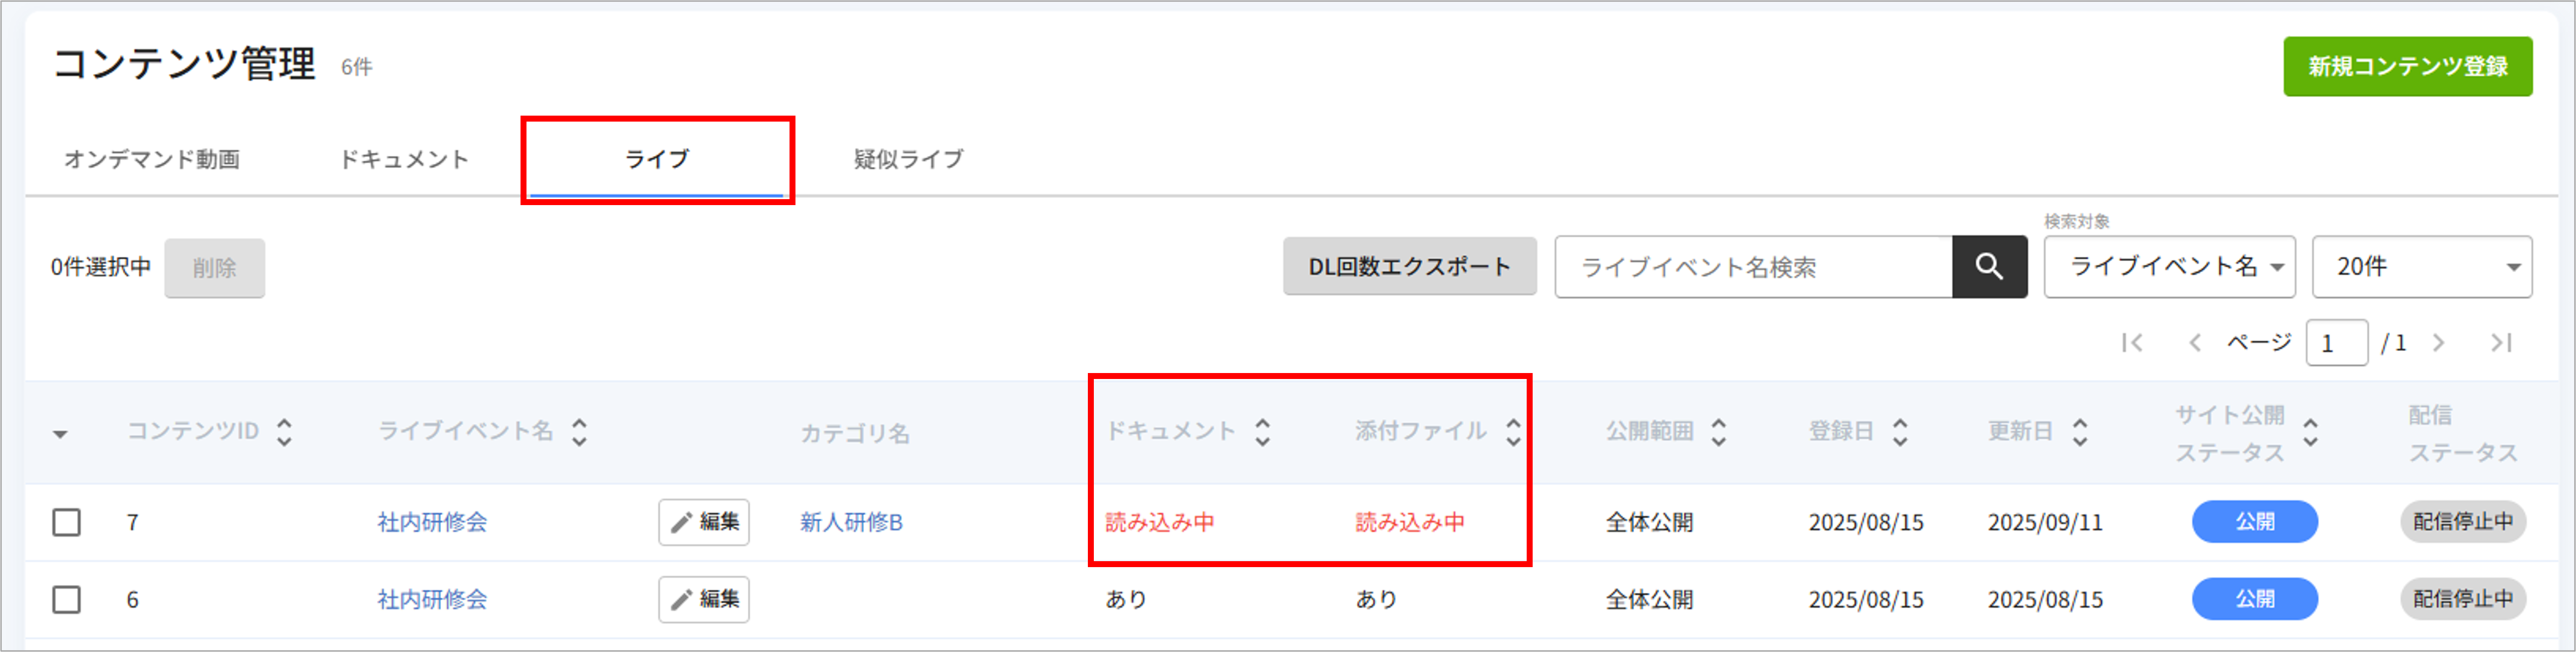This screenshot has height=652, width=2576.
Task: Click the DL回数エクスポート button
Action: (x=1409, y=267)
